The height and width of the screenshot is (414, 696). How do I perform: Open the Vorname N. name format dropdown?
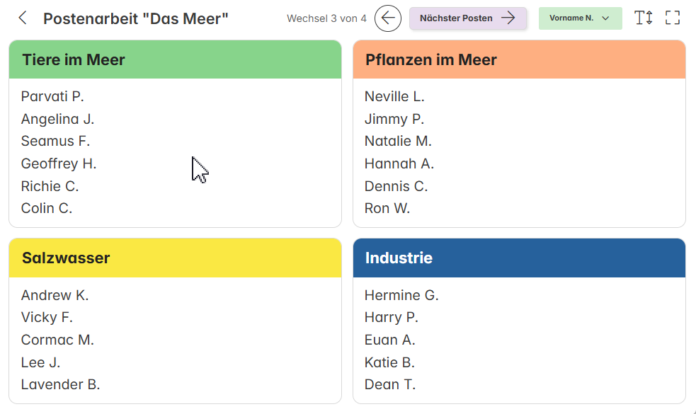click(580, 18)
